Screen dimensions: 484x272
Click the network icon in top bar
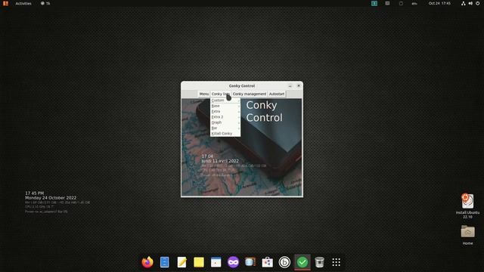[464, 3]
